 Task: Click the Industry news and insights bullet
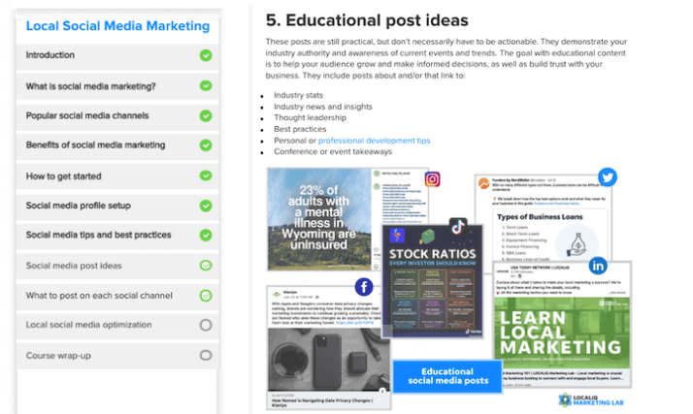click(323, 107)
